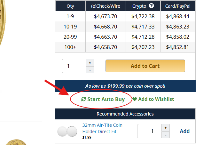The height and width of the screenshot is (145, 211).
Task: Add the coin holder accessory
Action: point(185,131)
